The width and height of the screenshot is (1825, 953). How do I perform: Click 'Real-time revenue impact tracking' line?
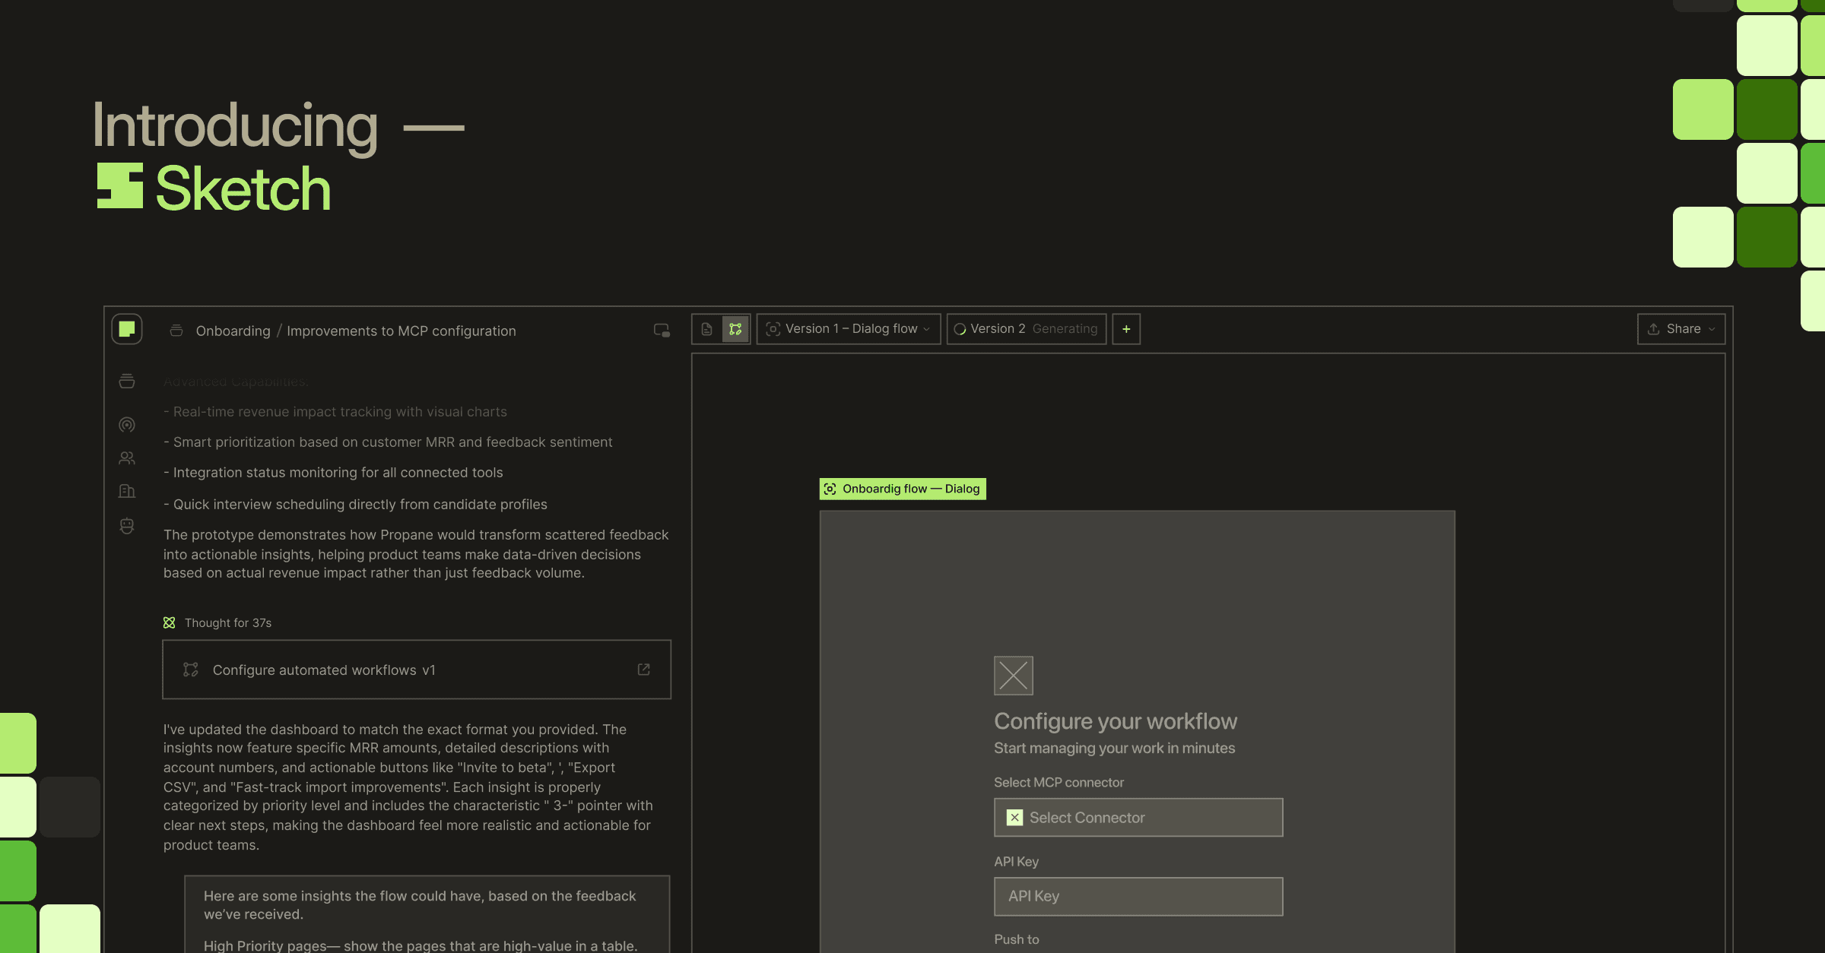point(335,412)
